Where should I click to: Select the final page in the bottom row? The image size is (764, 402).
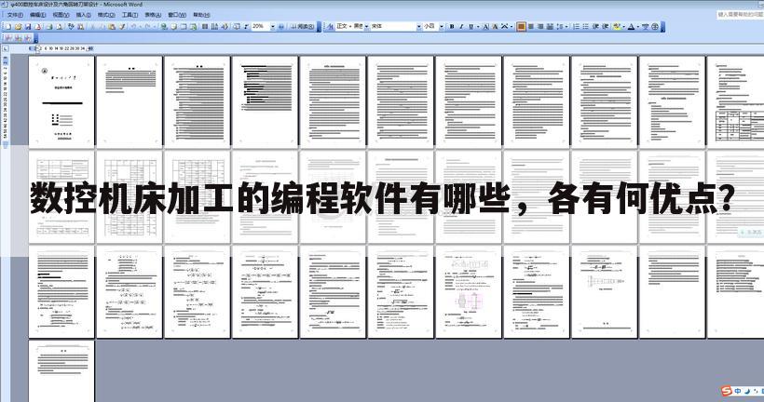coord(61,371)
